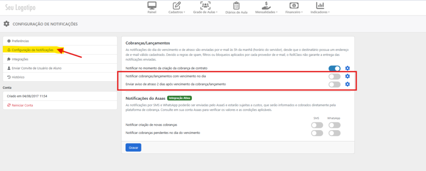The width and height of the screenshot is (426, 171).
Task: Click the SMS column label
Action: click(316, 118)
